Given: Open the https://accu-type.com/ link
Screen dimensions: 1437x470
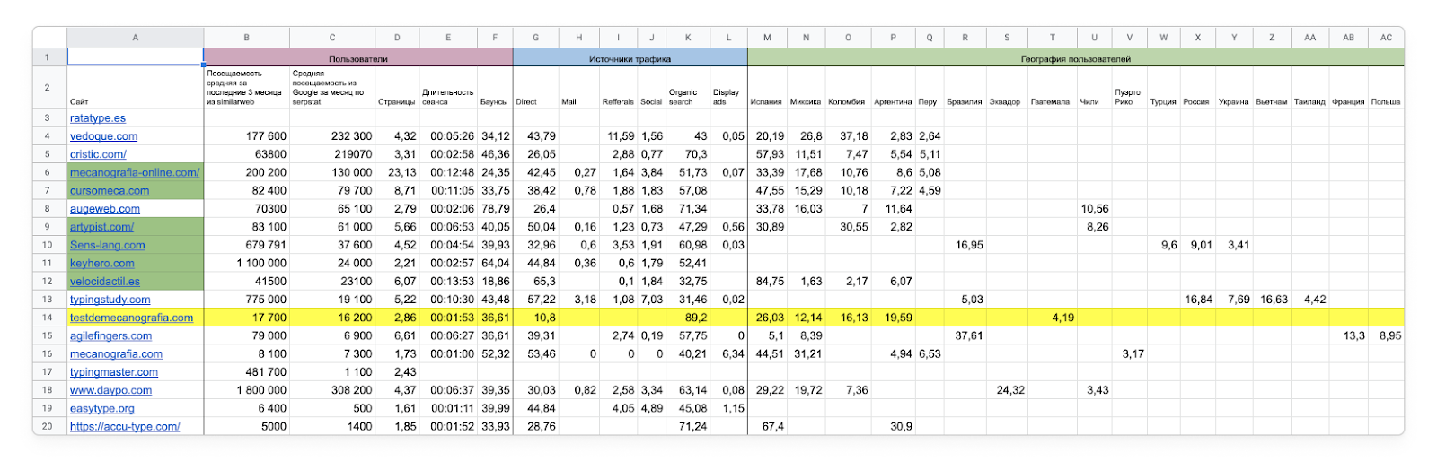Looking at the screenshot, I should coord(125,426).
